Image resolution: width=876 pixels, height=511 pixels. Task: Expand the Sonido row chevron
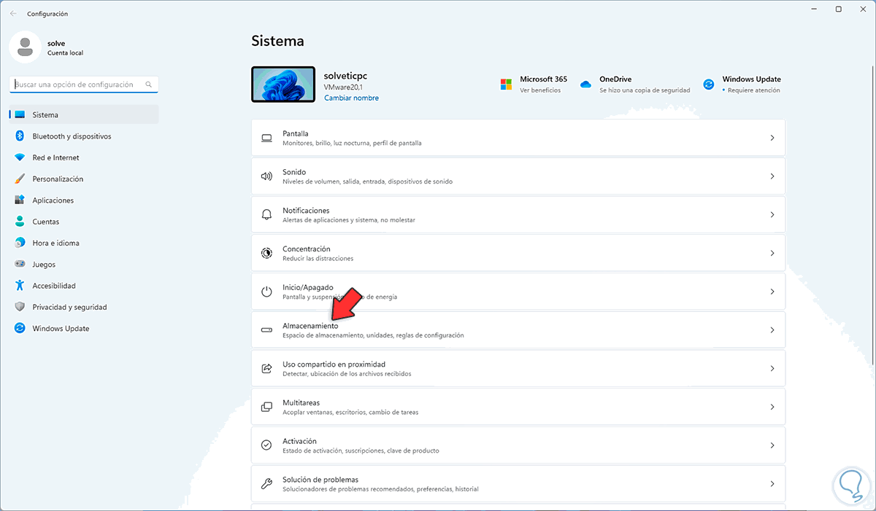click(x=772, y=176)
